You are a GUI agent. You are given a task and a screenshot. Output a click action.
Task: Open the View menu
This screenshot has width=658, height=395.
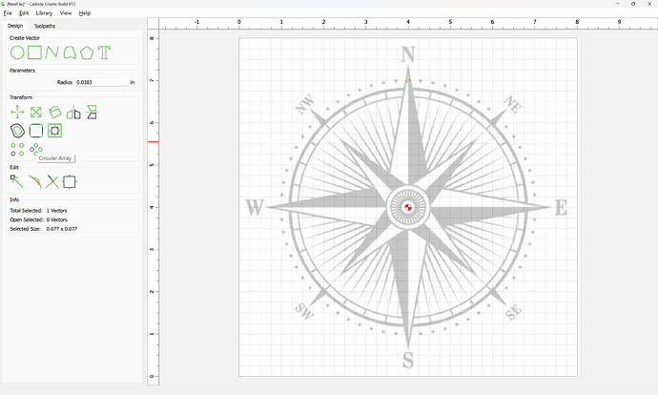[x=66, y=13]
